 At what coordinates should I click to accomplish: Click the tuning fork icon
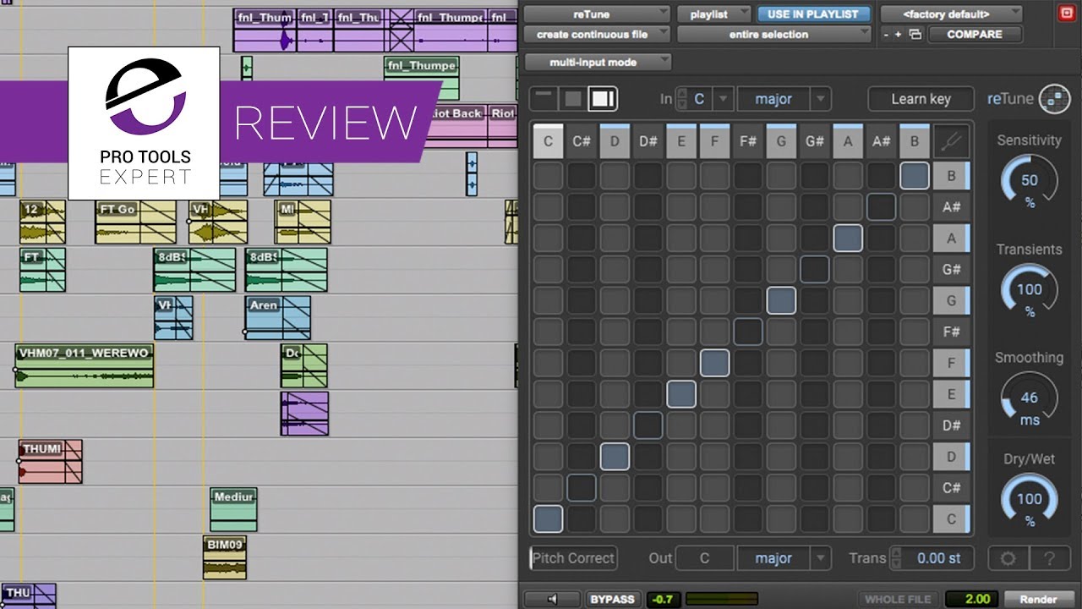pyautogui.click(x=951, y=142)
